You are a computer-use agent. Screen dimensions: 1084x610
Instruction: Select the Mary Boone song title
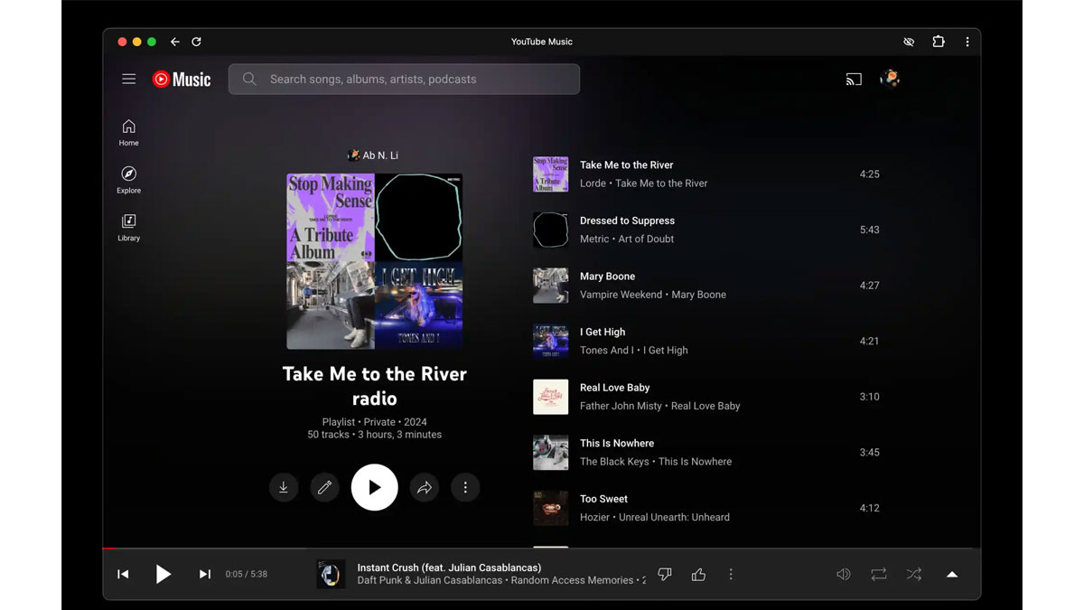(x=607, y=277)
